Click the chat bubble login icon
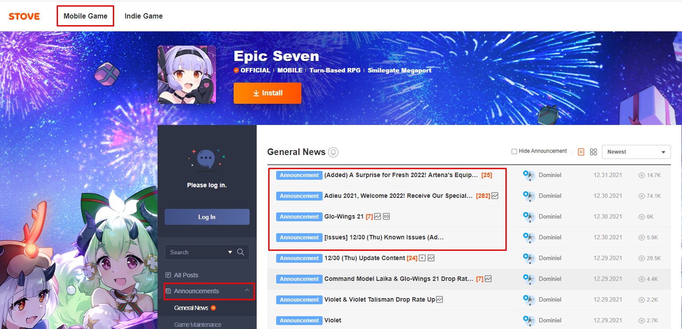Viewport: 682px width, 329px height. coord(207,159)
